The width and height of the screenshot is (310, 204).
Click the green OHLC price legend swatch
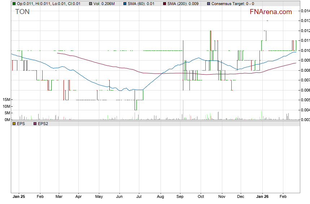14,4
